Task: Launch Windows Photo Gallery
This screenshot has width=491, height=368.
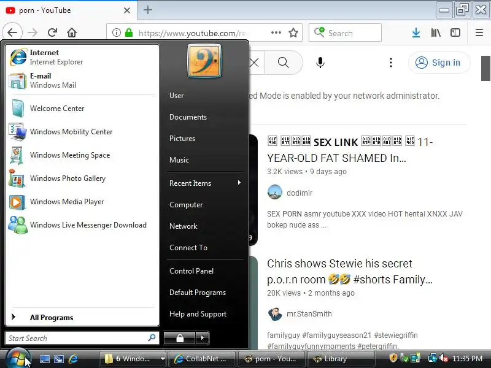Action: (82, 178)
